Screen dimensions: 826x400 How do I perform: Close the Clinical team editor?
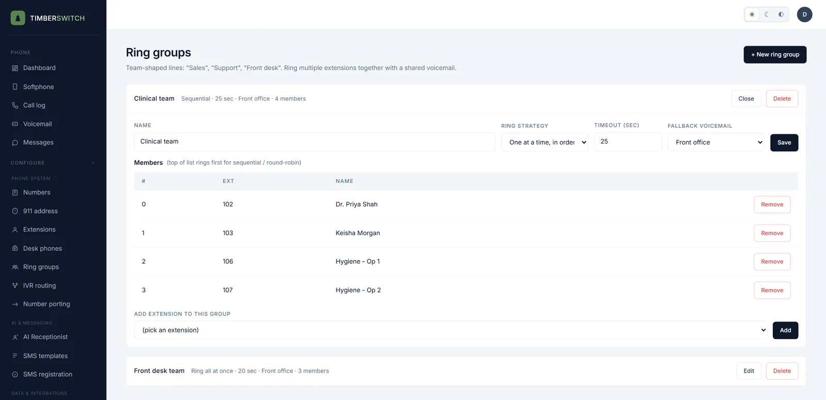tap(746, 99)
